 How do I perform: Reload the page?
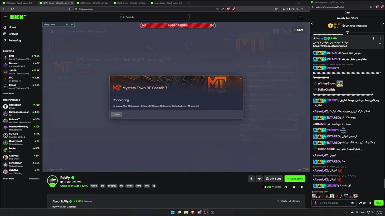pyautogui.click(x=12, y=9)
